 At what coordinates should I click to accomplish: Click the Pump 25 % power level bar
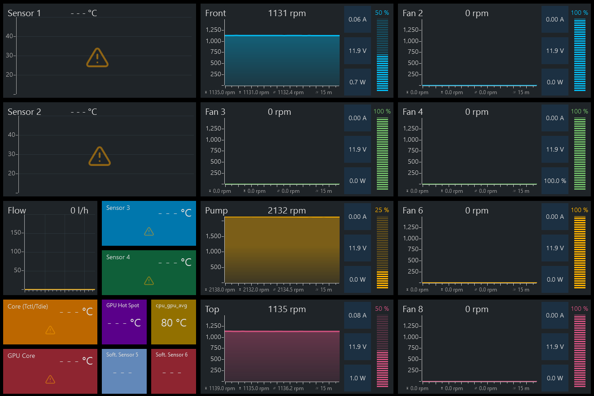[382, 252]
